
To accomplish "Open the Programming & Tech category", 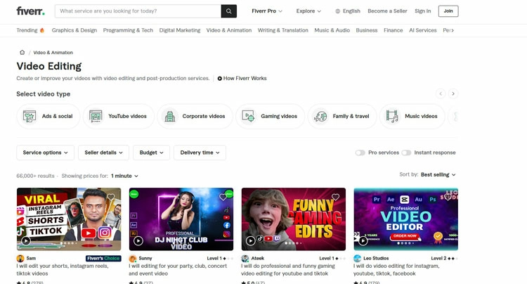I will pos(128,30).
